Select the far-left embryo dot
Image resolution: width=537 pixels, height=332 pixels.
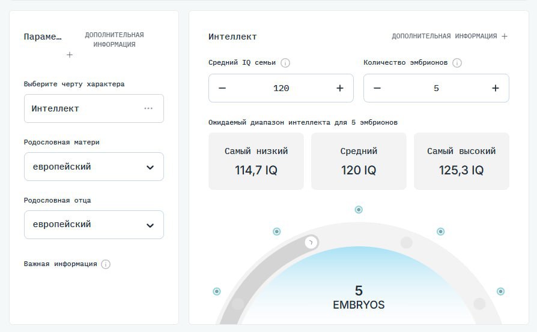tap(217, 291)
